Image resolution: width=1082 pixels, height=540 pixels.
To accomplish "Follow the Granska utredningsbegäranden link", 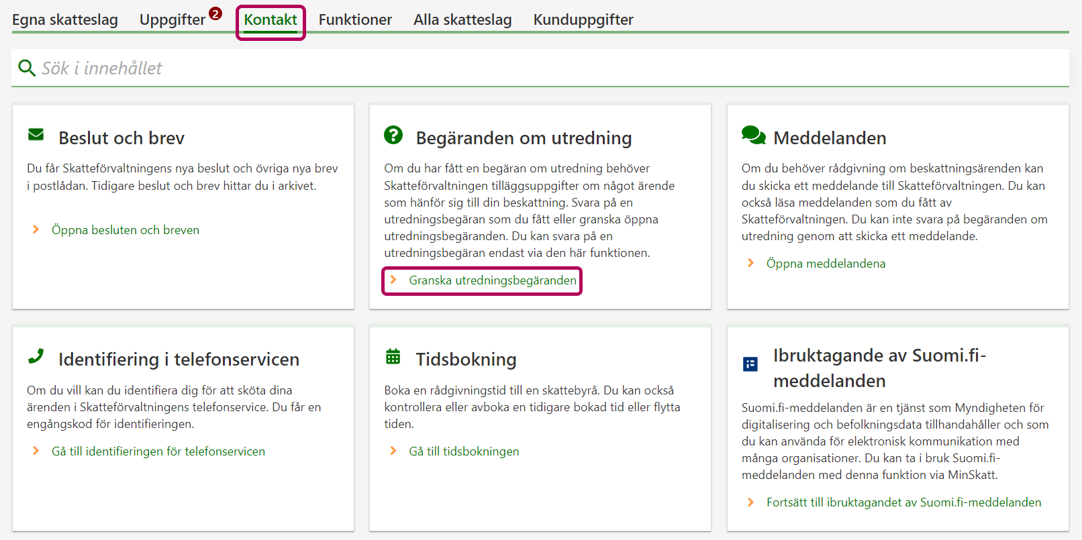I will [x=492, y=280].
